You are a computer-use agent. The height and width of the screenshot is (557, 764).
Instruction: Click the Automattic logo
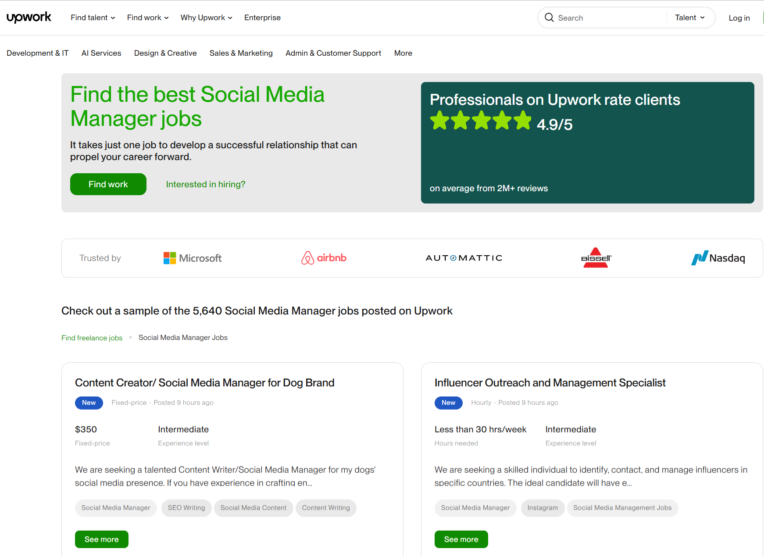click(464, 258)
